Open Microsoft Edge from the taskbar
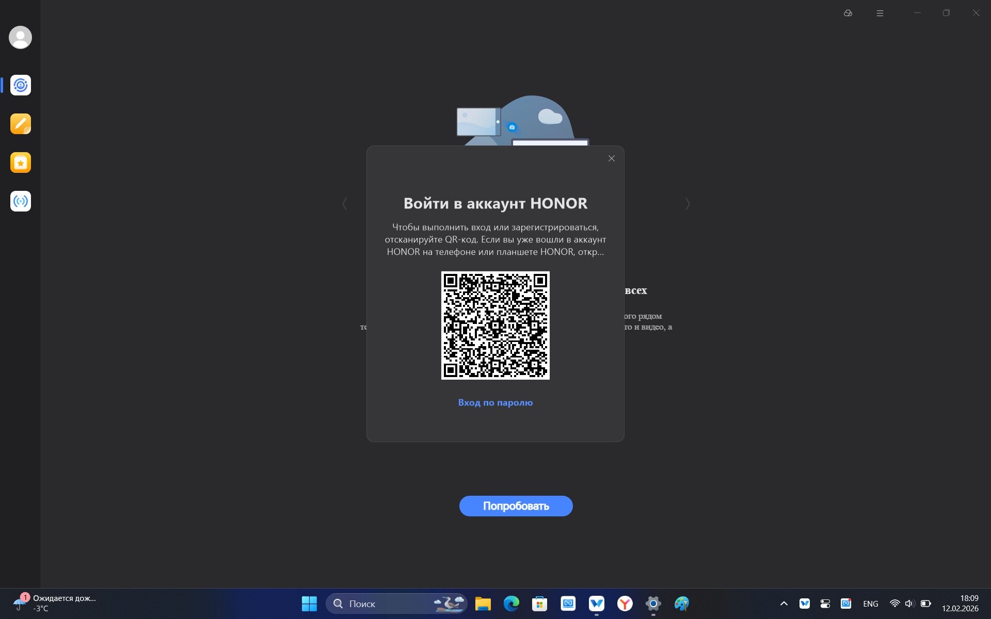Screen dimensions: 991x619 coord(511,604)
